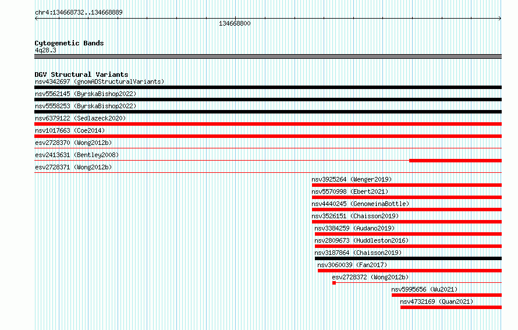
Task: Open nsv1017663 Coe2014 variant
Action: click(x=70, y=130)
